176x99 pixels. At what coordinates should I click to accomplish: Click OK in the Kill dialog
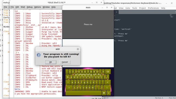[51, 62]
